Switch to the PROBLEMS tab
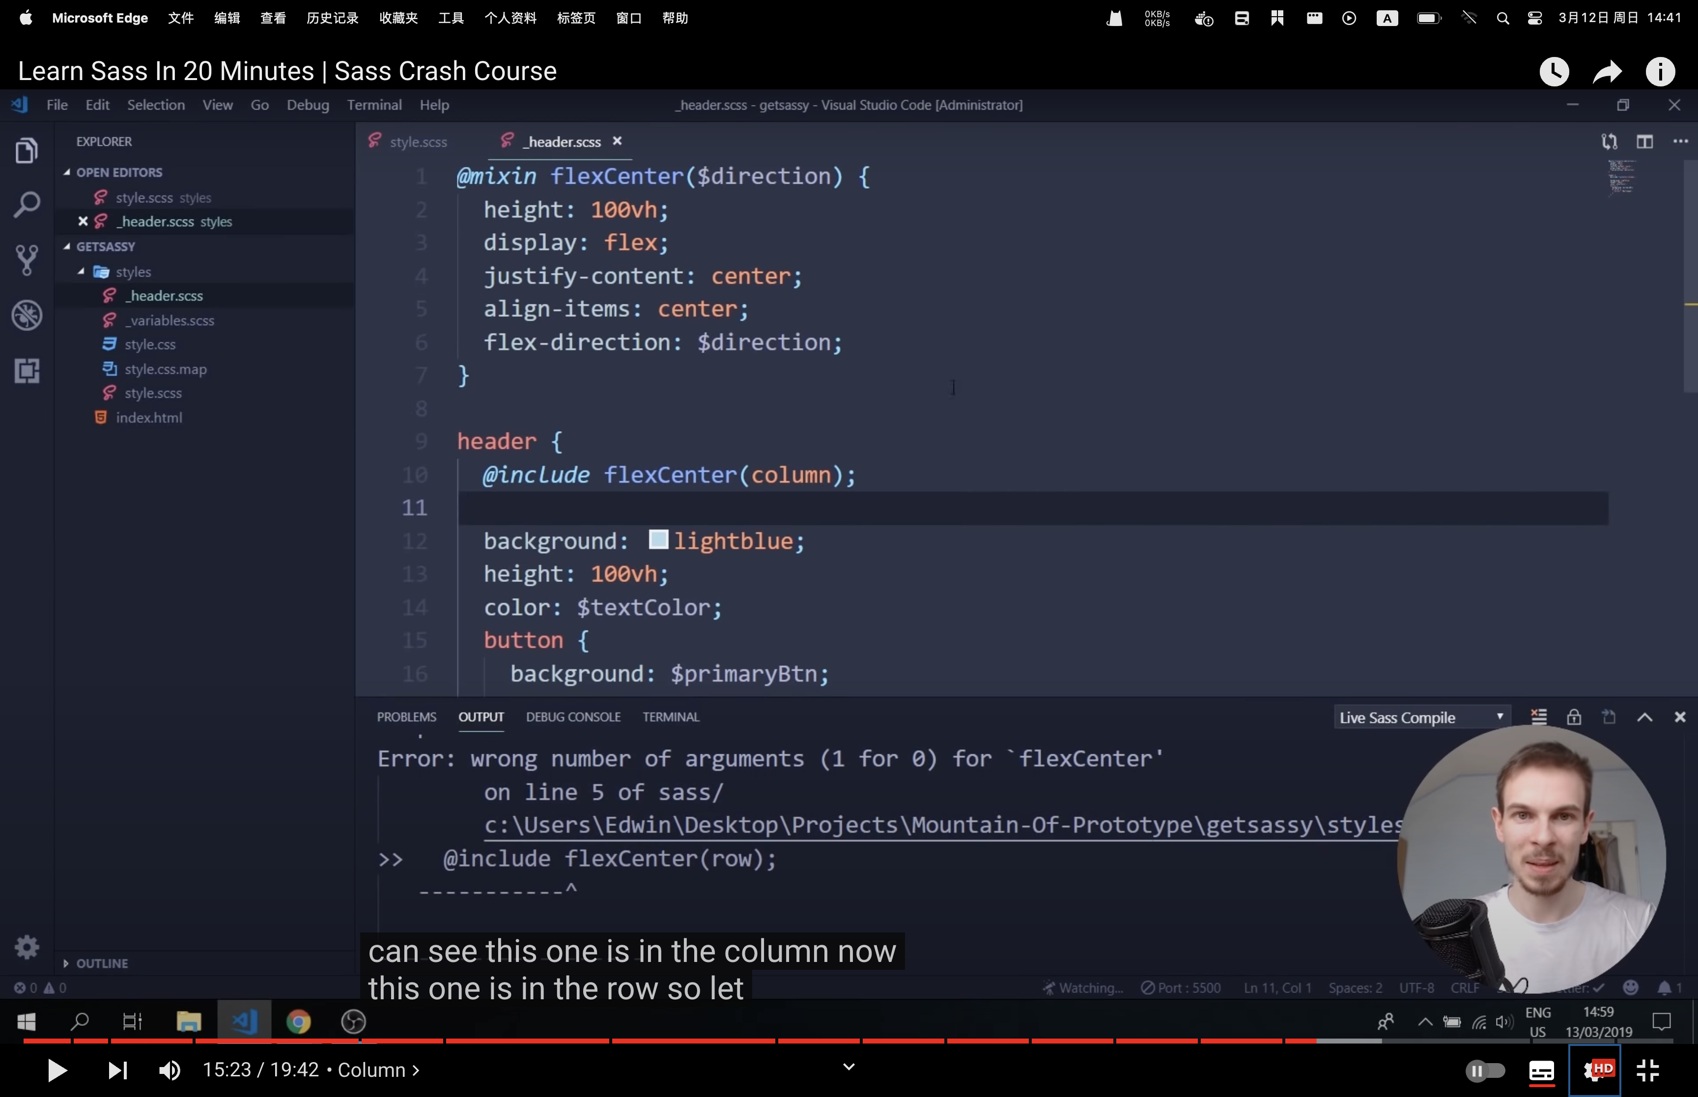1698x1097 pixels. (x=406, y=716)
